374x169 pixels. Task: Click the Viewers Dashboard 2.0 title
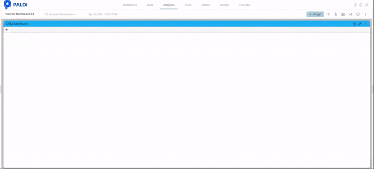pos(20,14)
